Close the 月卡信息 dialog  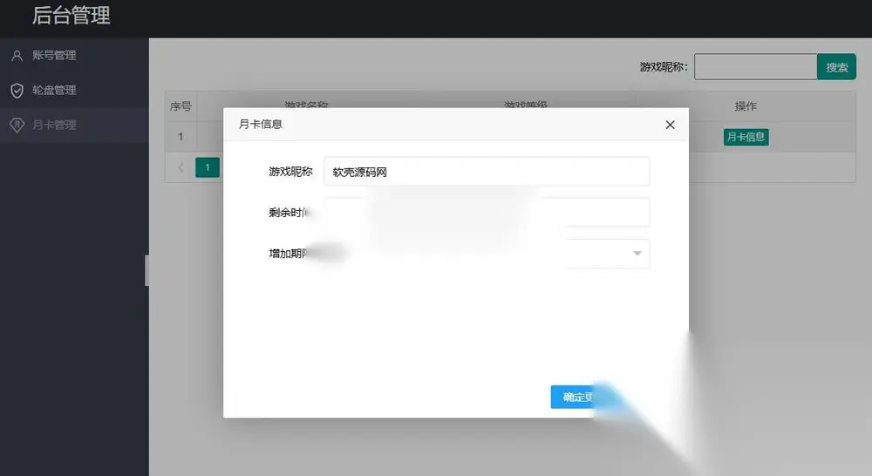[670, 125]
